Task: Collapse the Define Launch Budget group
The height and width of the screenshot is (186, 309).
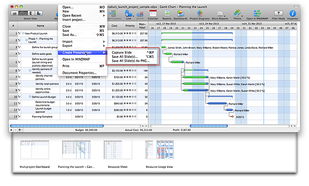Action: coord(30,97)
